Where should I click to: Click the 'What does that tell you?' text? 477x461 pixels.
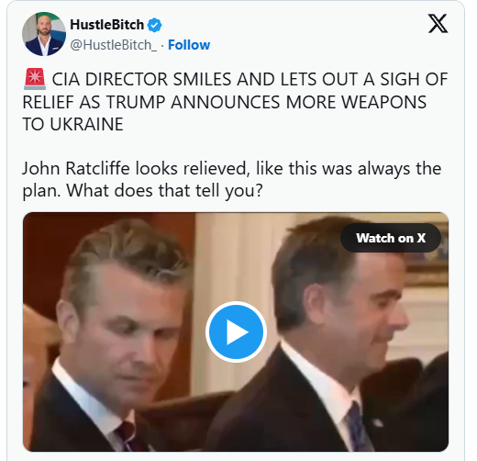(x=164, y=191)
